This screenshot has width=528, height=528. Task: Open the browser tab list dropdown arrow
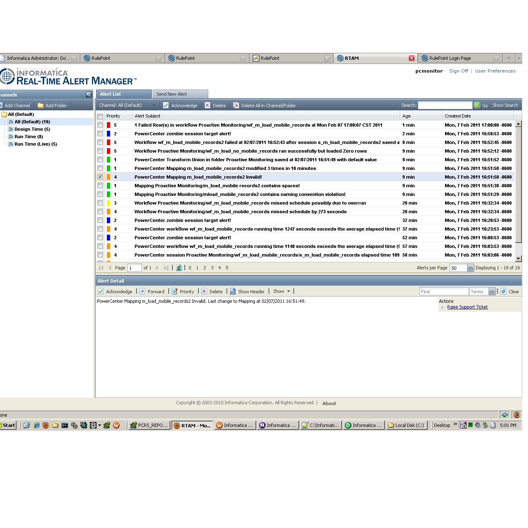click(x=519, y=58)
